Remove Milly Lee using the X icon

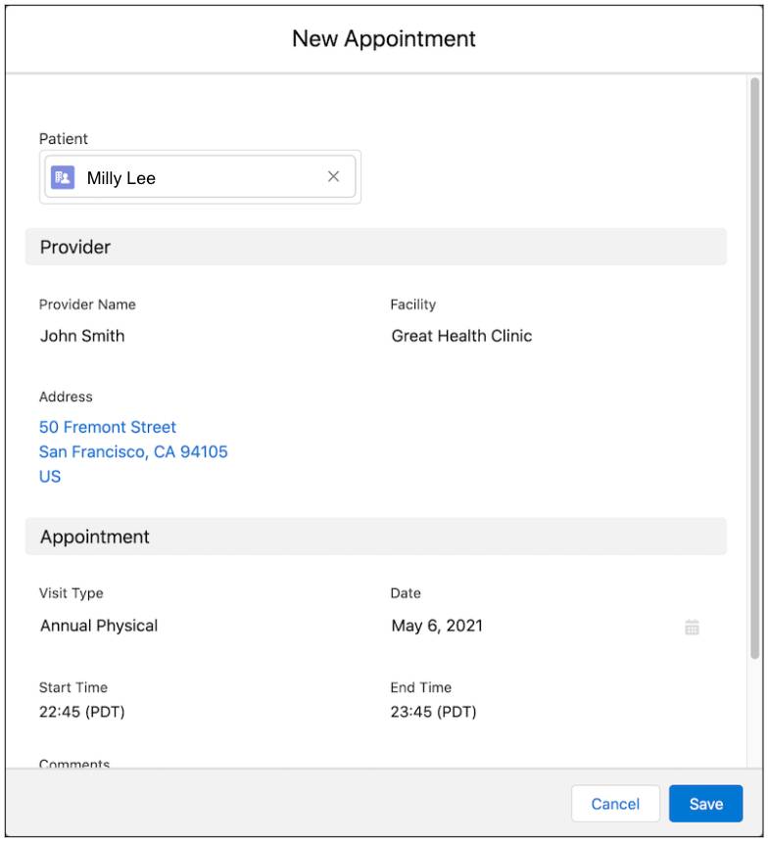[x=333, y=176]
